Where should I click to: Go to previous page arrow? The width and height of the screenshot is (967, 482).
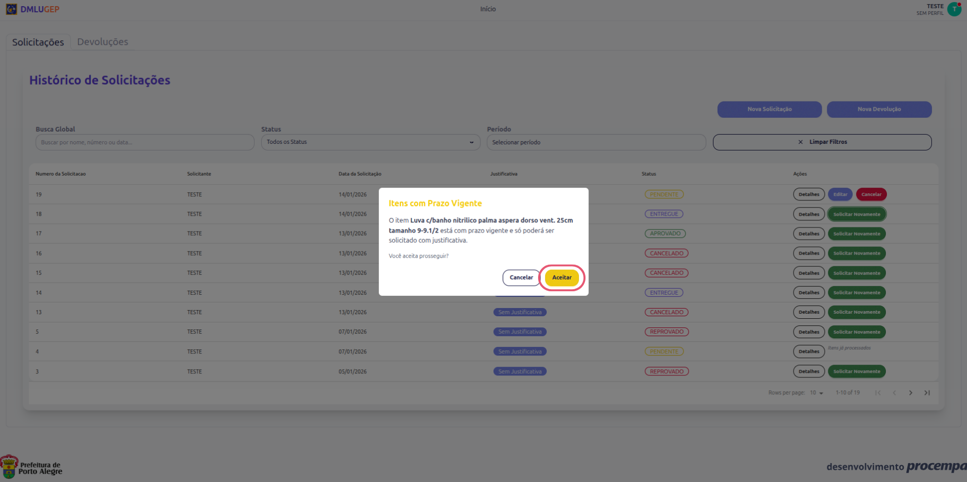click(x=894, y=393)
